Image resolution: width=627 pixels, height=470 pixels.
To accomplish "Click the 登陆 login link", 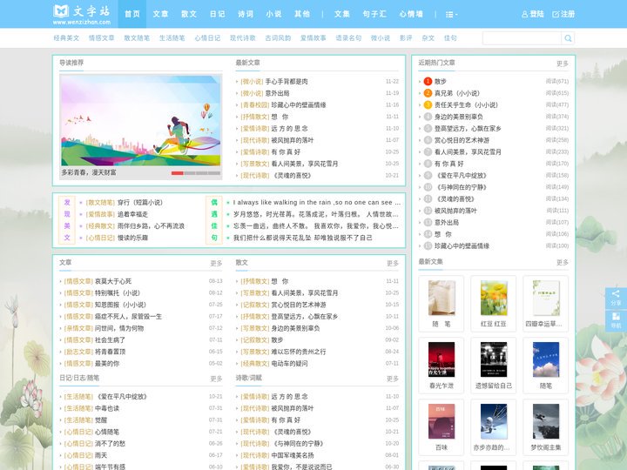I will tap(533, 15).
